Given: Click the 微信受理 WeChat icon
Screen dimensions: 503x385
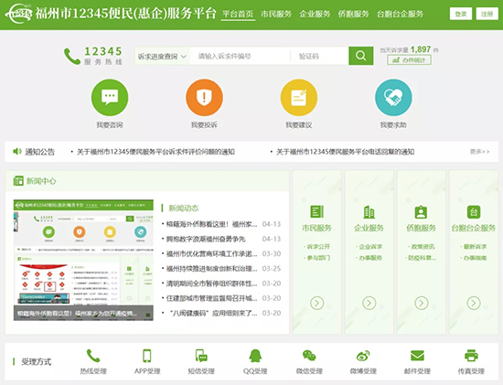Looking at the screenshot, I should pyautogui.click(x=309, y=356).
